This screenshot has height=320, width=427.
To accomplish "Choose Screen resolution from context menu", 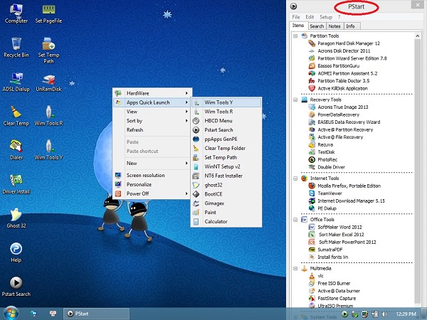I will [x=152, y=175].
